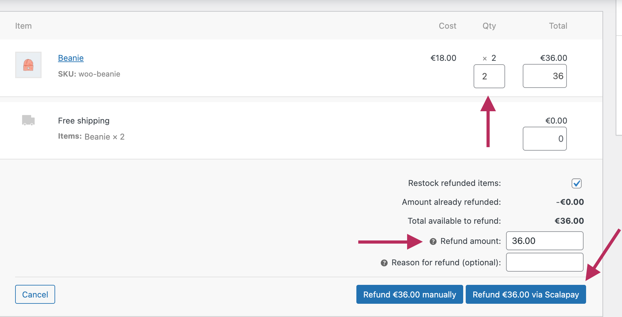Click the Qty column header
The width and height of the screenshot is (622, 317).
pyautogui.click(x=489, y=26)
